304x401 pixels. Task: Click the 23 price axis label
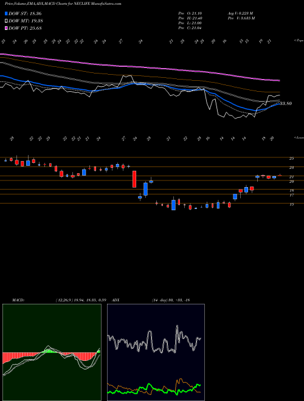coord(291,168)
